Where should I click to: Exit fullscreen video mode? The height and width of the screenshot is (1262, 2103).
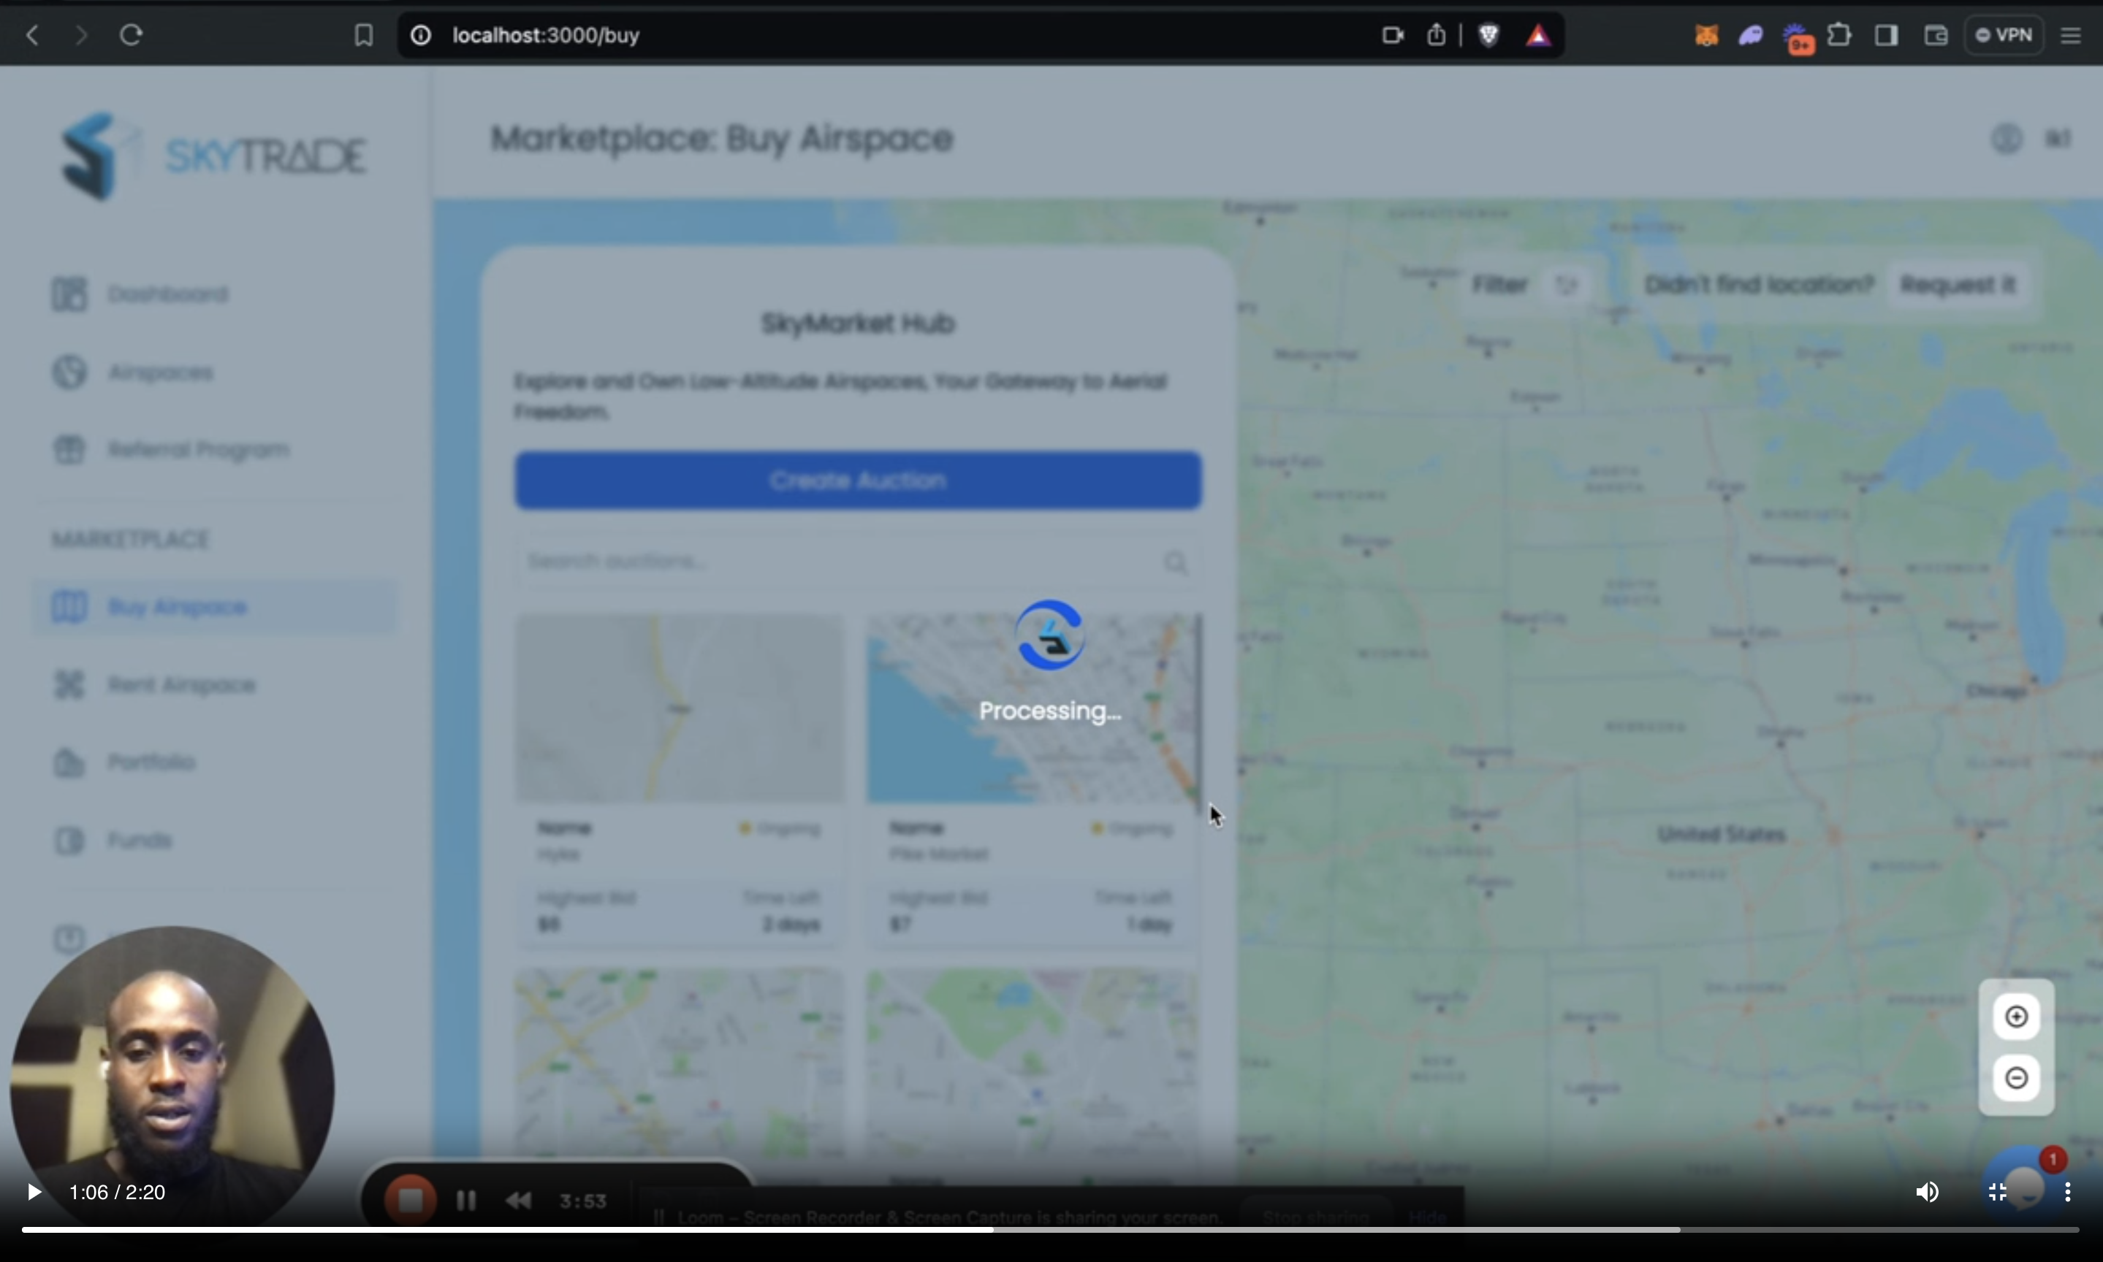point(1998,1193)
